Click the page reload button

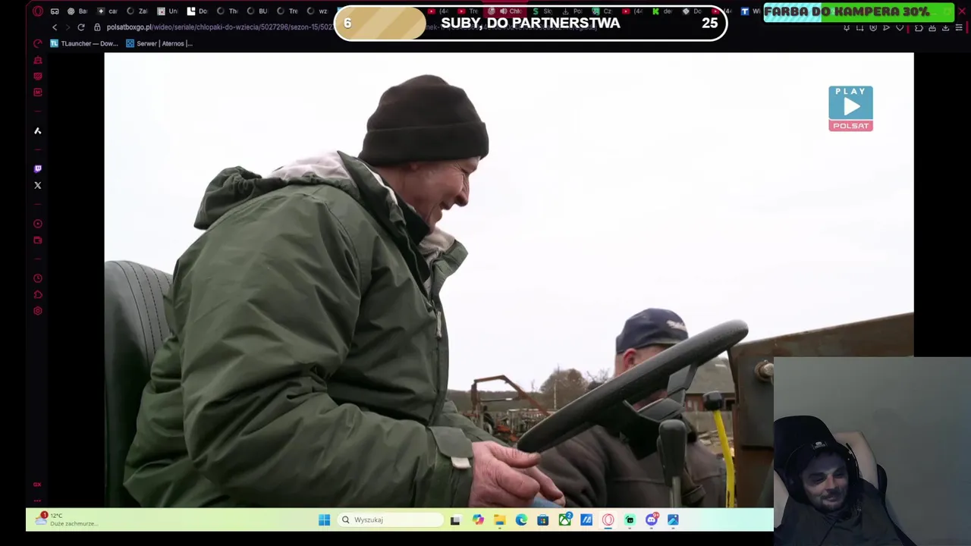80,27
